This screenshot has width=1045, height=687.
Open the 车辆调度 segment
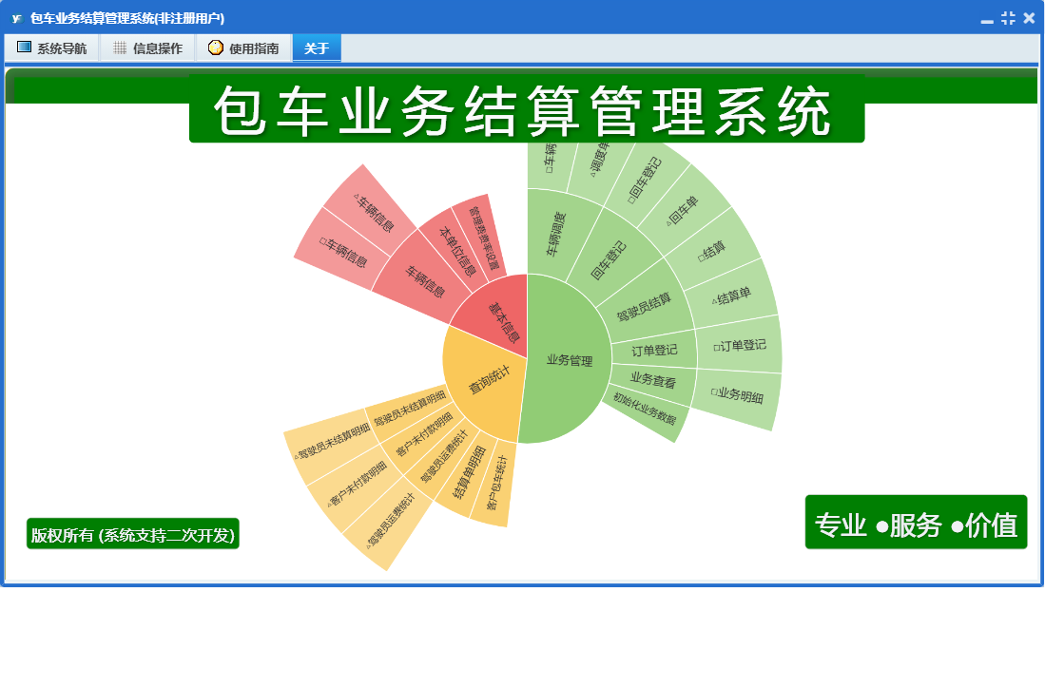pyautogui.click(x=557, y=235)
